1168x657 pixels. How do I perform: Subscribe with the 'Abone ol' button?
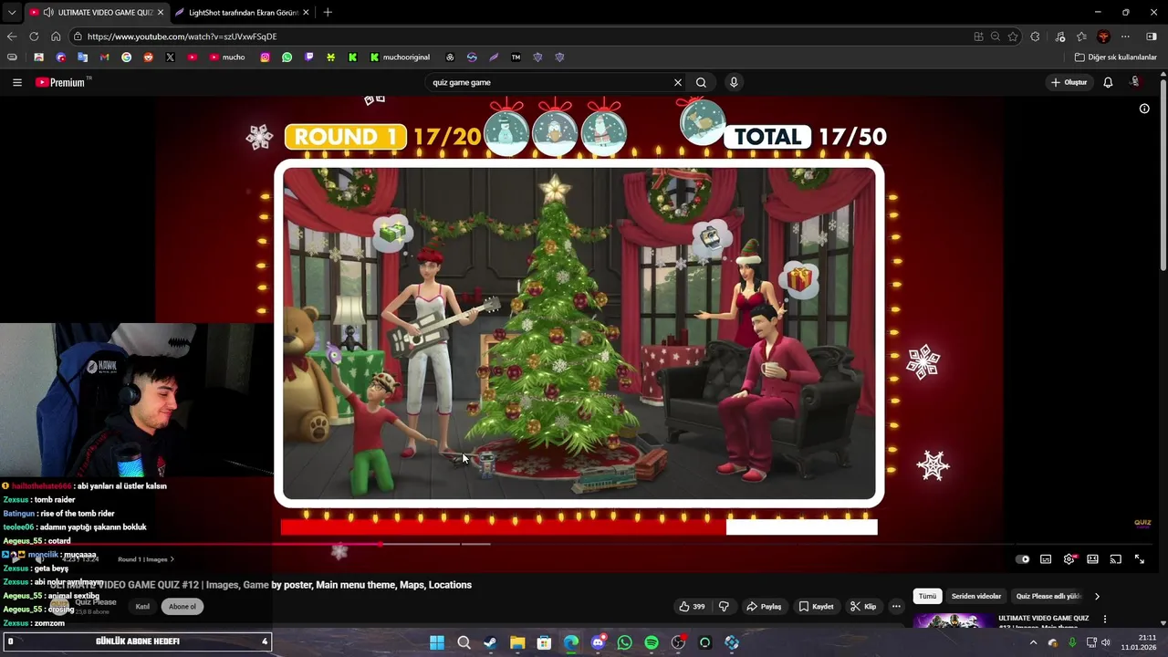182,606
